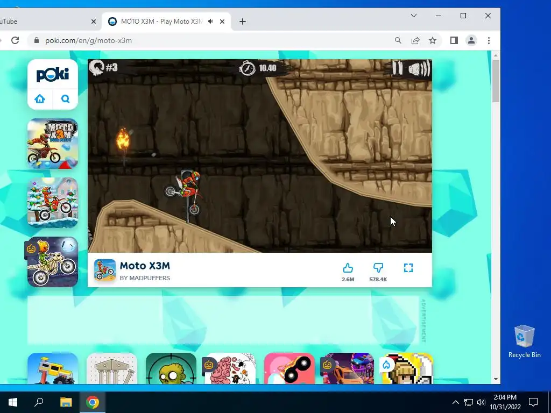Mute the MOTO X3M tab audio icon
Viewport: 551px width, 413px height.
click(210, 22)
